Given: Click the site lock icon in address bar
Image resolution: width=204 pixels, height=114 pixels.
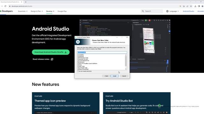Looking at the screenshot, I should point(10,6).
